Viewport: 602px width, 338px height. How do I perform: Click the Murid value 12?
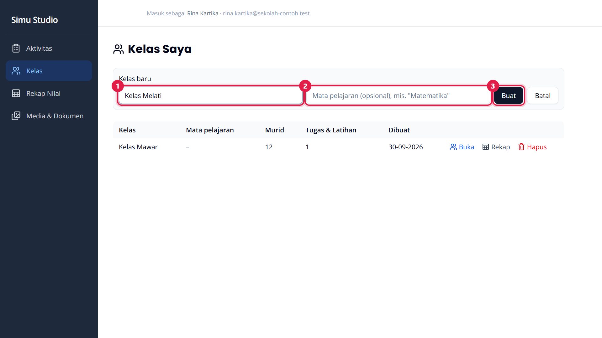click(x=269, y=147)
